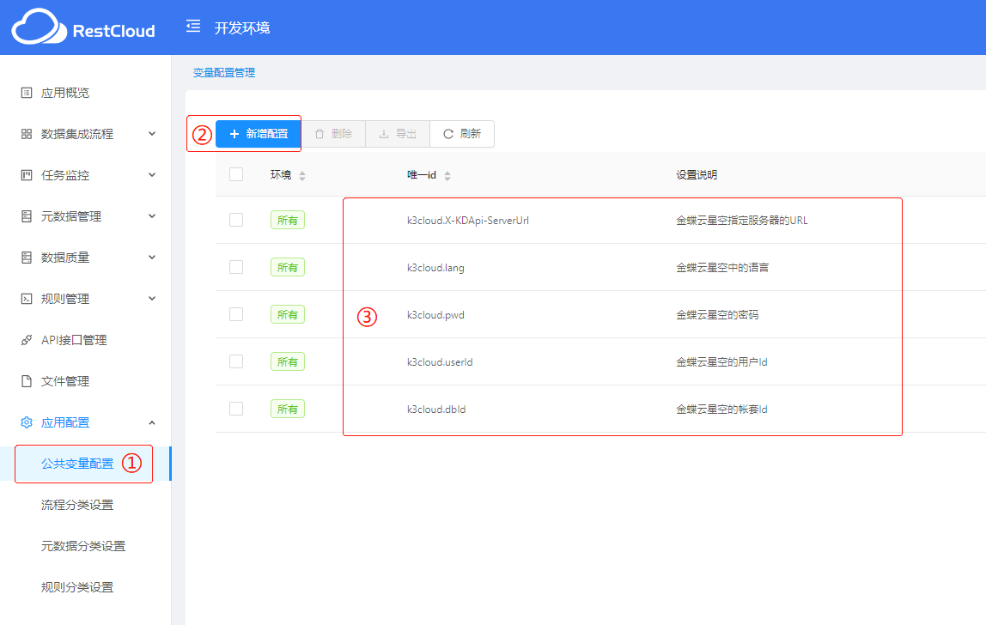Collapse sidebar using the menu fold icon
The height and width of the screenshot is (625, 986).
[x=193, y=27]
